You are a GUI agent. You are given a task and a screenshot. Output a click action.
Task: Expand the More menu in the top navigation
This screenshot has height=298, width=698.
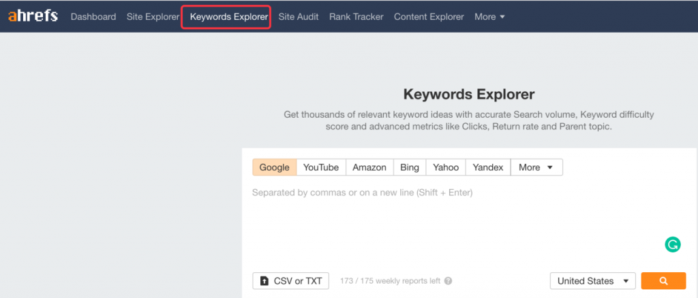tap(489, 17)
